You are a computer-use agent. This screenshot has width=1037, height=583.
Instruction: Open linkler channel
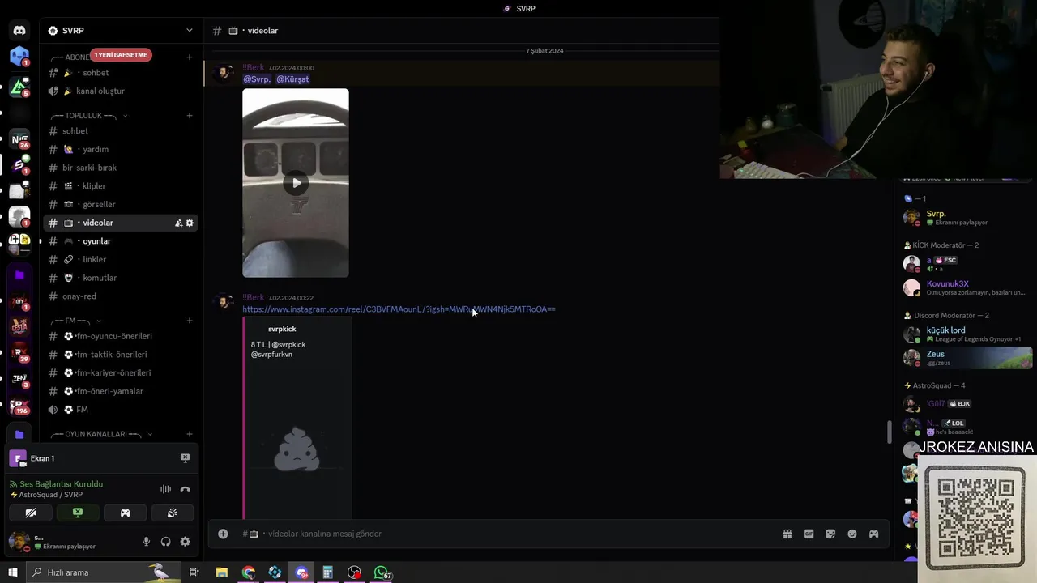click(x=121, y=259)
